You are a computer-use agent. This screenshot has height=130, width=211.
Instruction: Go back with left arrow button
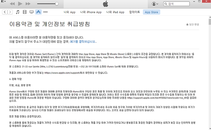click(5, 12)
